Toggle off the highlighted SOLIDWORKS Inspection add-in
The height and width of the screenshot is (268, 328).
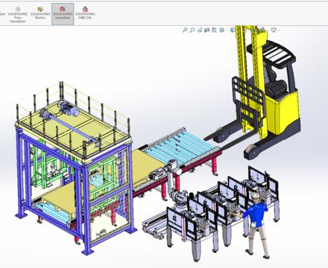63,14
